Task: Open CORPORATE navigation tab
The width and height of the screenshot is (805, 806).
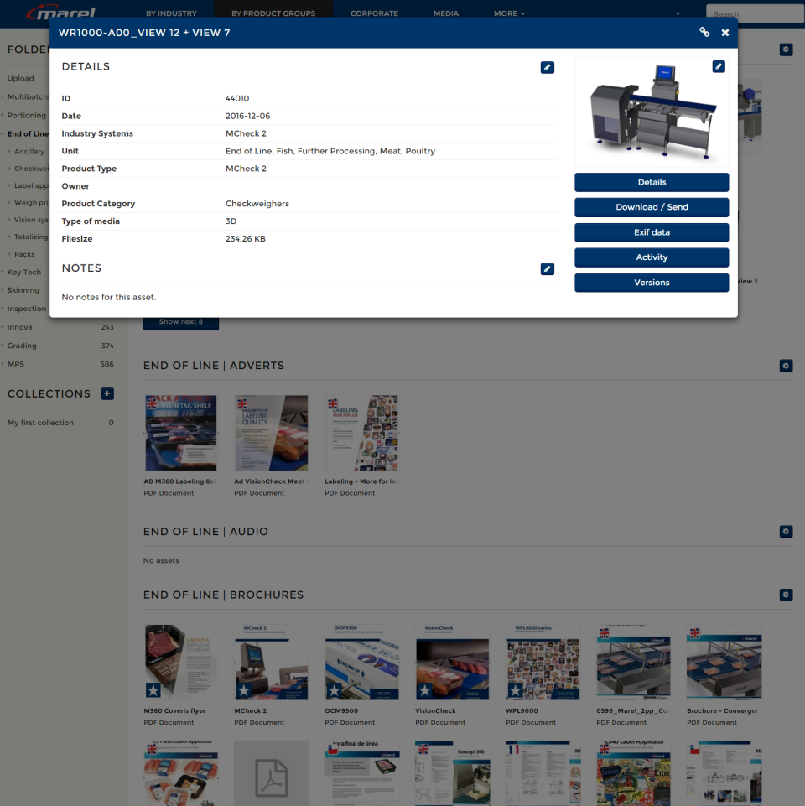Action: [374, 13]
